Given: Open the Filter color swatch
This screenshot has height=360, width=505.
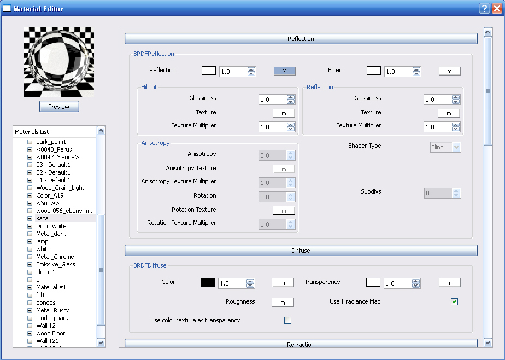Looking at the screenshot, I should [x=374, y=71].
